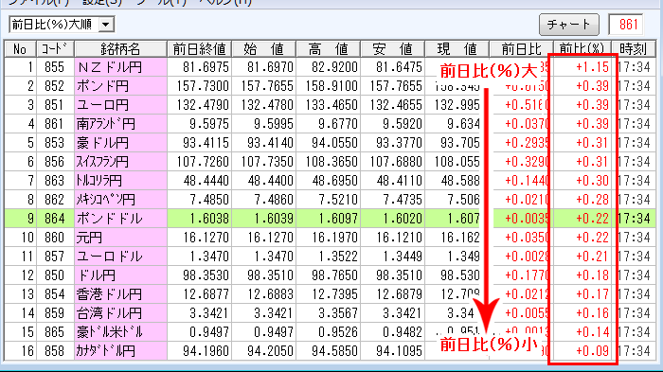
Task: Click code 864 in the ポンドドル row
Action: click(55, 219)
